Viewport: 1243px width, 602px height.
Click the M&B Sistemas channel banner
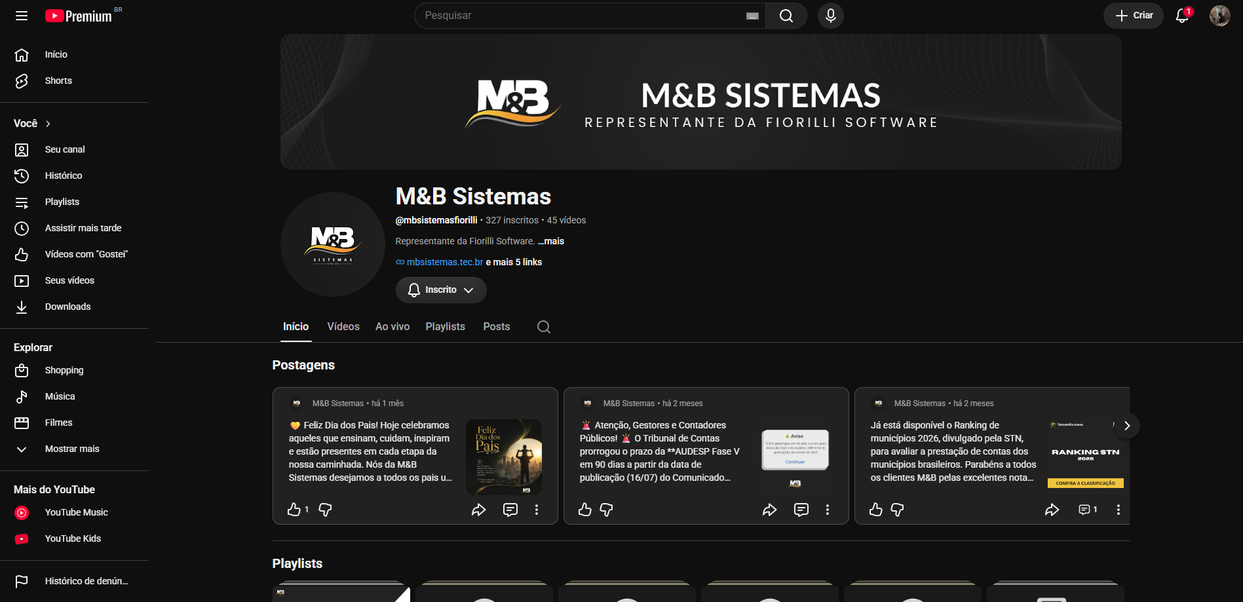pos(701,102)
